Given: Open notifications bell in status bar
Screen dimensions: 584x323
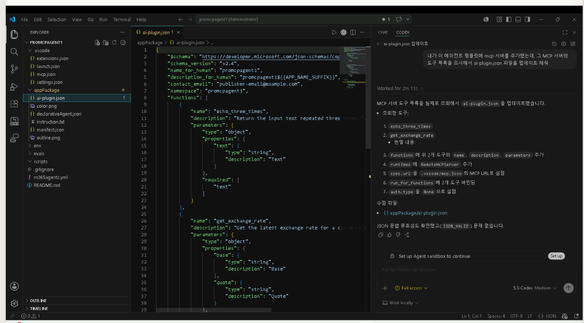Looking at the screenshot, I should click(576, 316).
